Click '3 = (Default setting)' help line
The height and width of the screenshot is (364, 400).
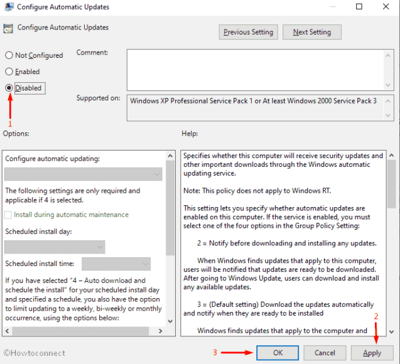(x=279, y=309)
